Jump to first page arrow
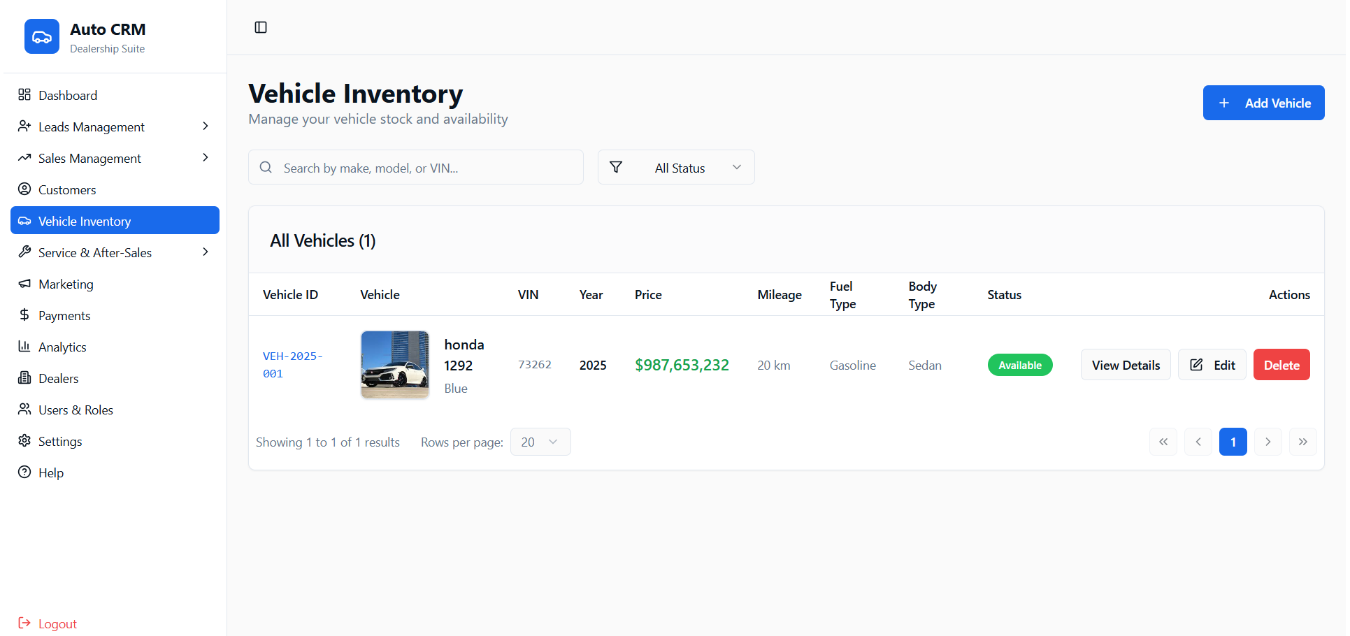 [x=1163, y=442]
